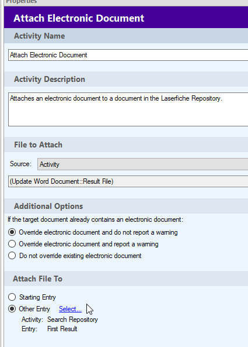Select the Starting Entry radio option
The width and height of the screenshot is (248, 347).
[x=12, y=297]
